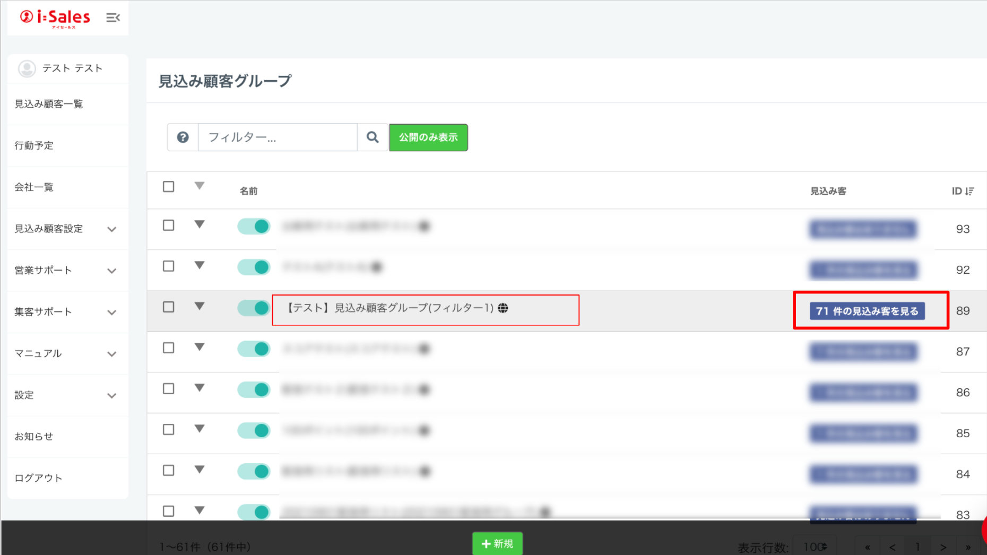Click the 公開のみ表示 button
This screenshot has width=987, height=555.
428,137
